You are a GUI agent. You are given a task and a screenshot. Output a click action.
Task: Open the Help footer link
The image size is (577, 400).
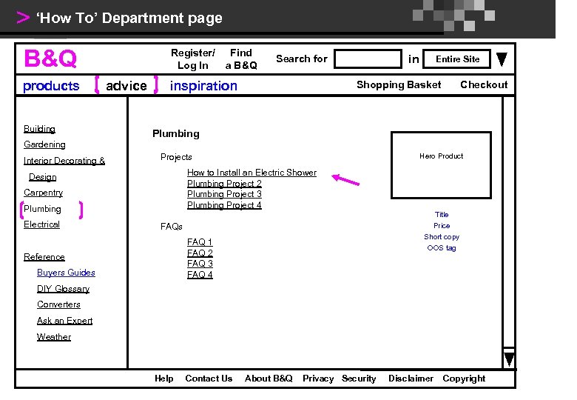click(x=163, y=379)
